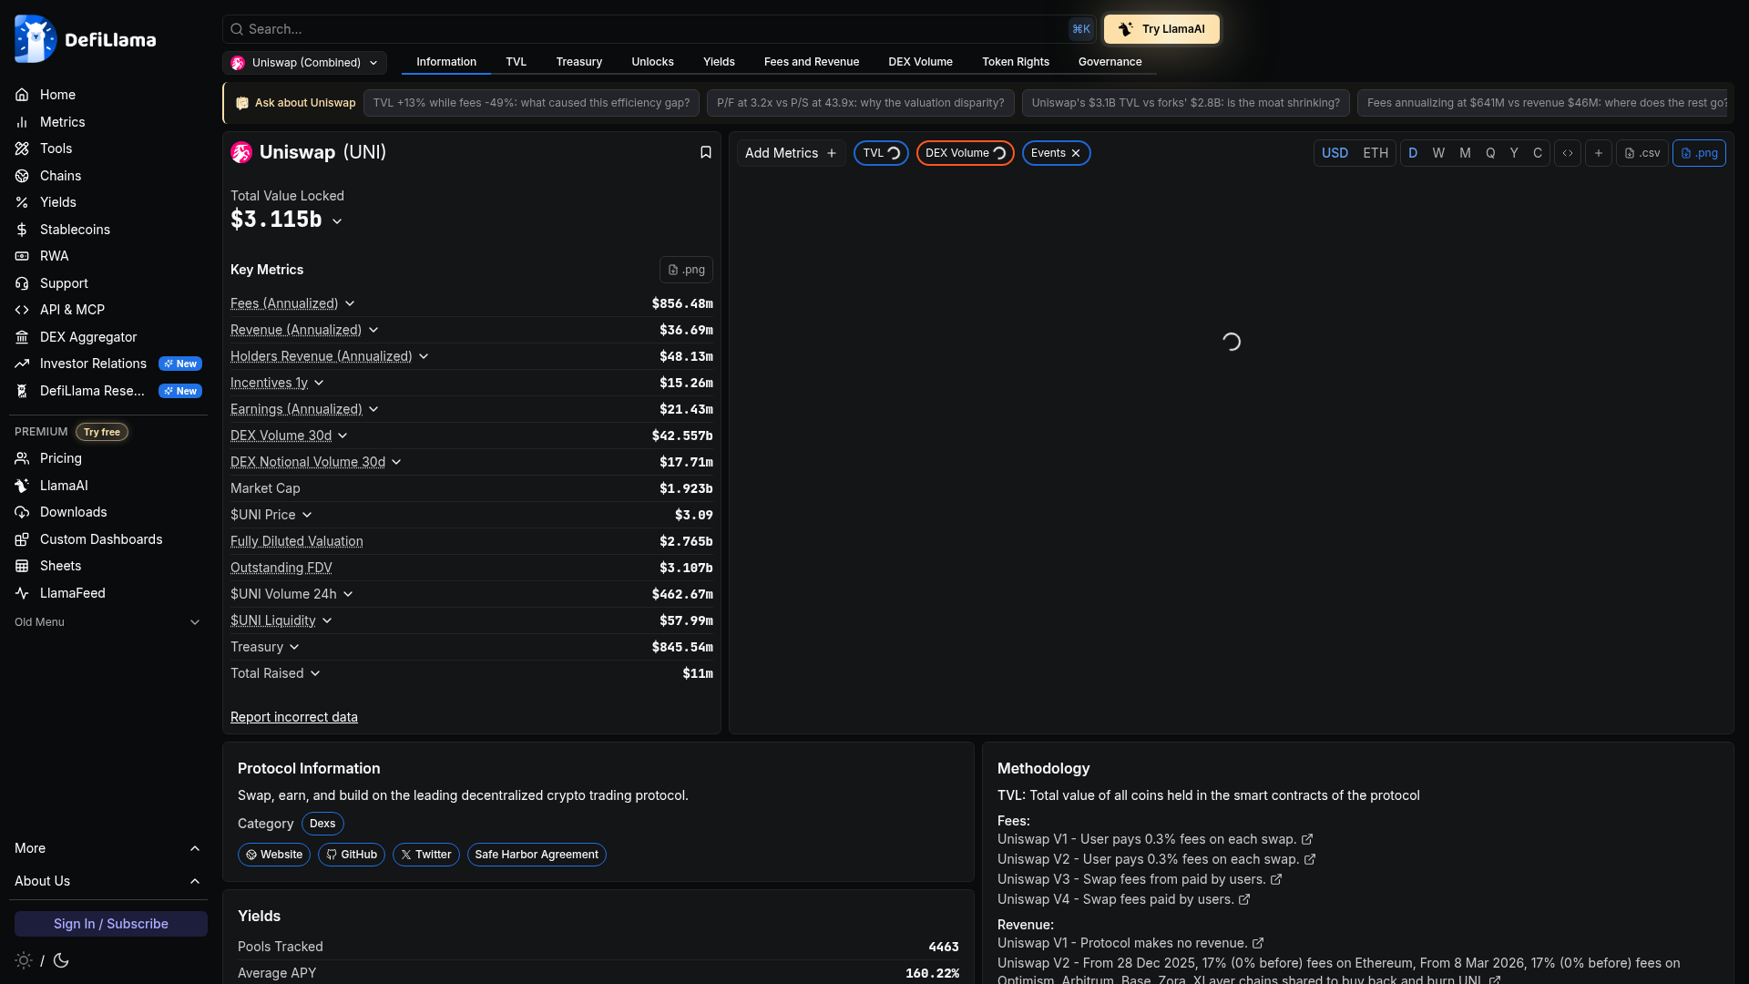Select cumulative (C) chart mode
1749x984 pixels.
[1538, 153]
